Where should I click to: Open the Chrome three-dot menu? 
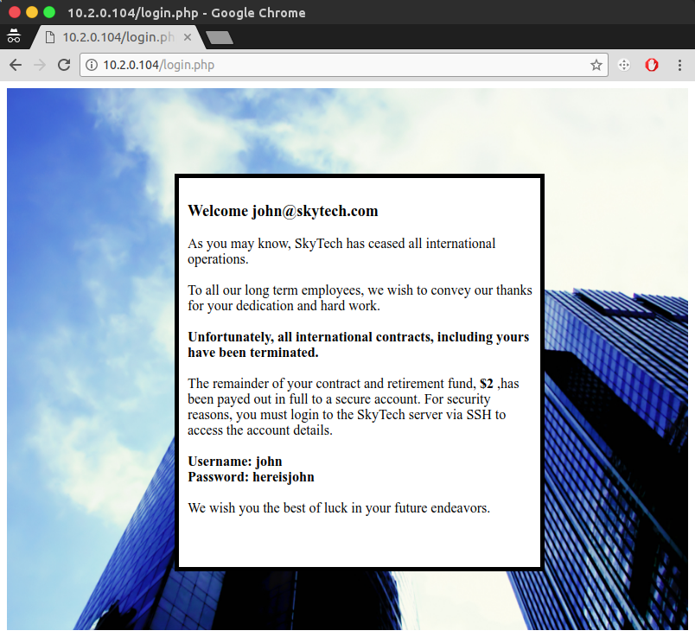(x=679, y=65)
